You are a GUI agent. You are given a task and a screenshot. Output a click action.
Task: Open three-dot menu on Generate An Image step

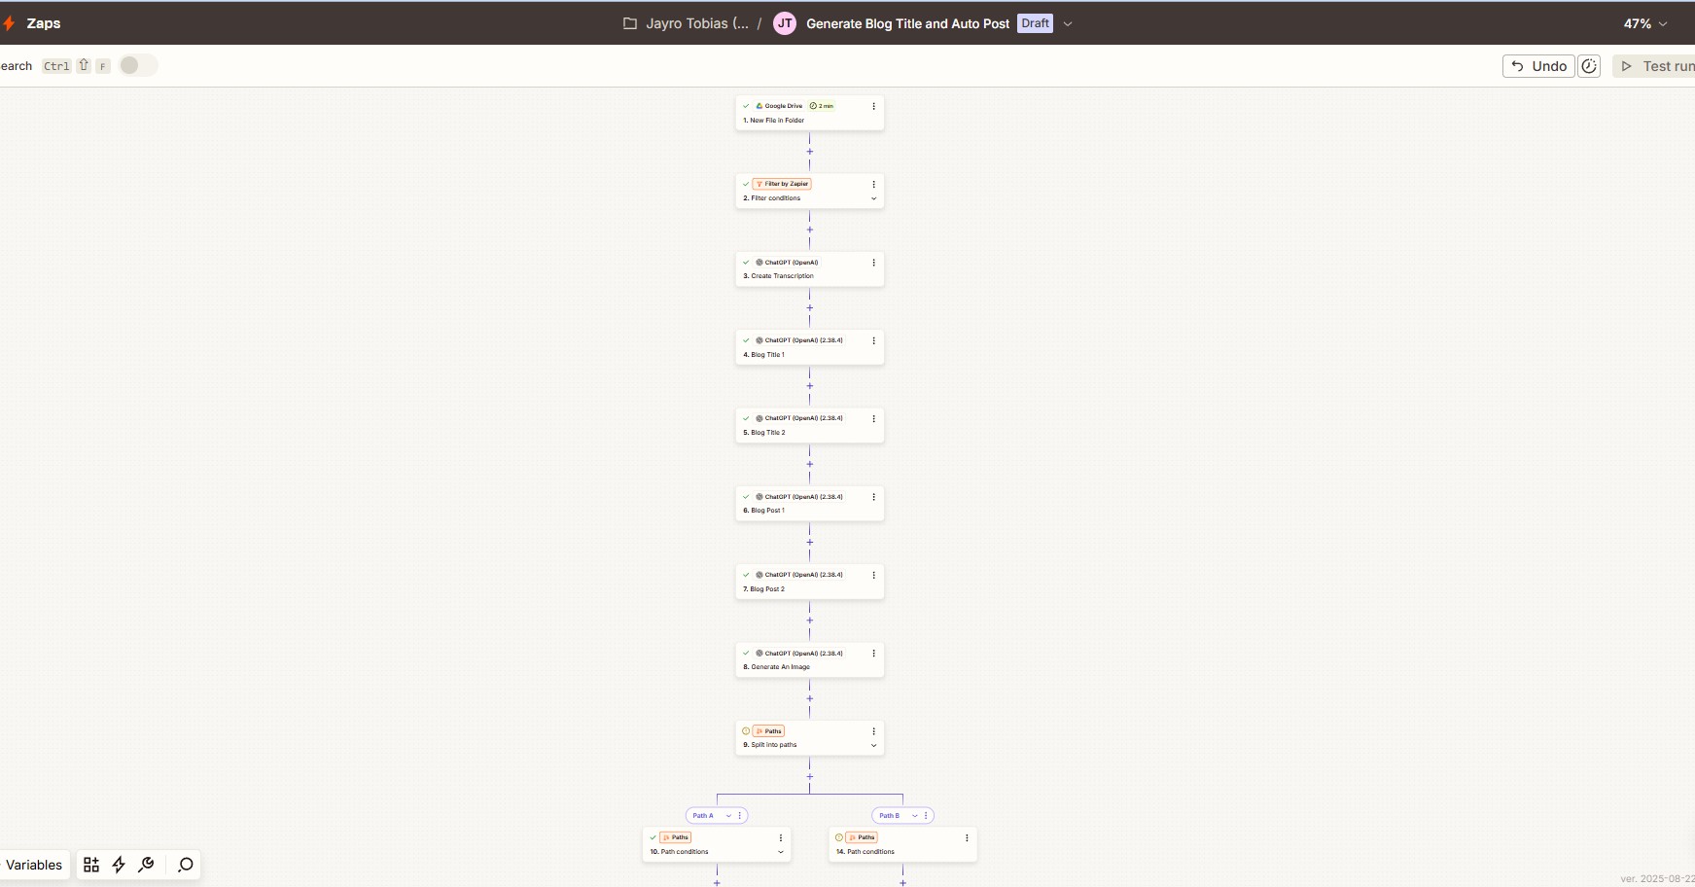pyautogui.click(x=873, y=654)
